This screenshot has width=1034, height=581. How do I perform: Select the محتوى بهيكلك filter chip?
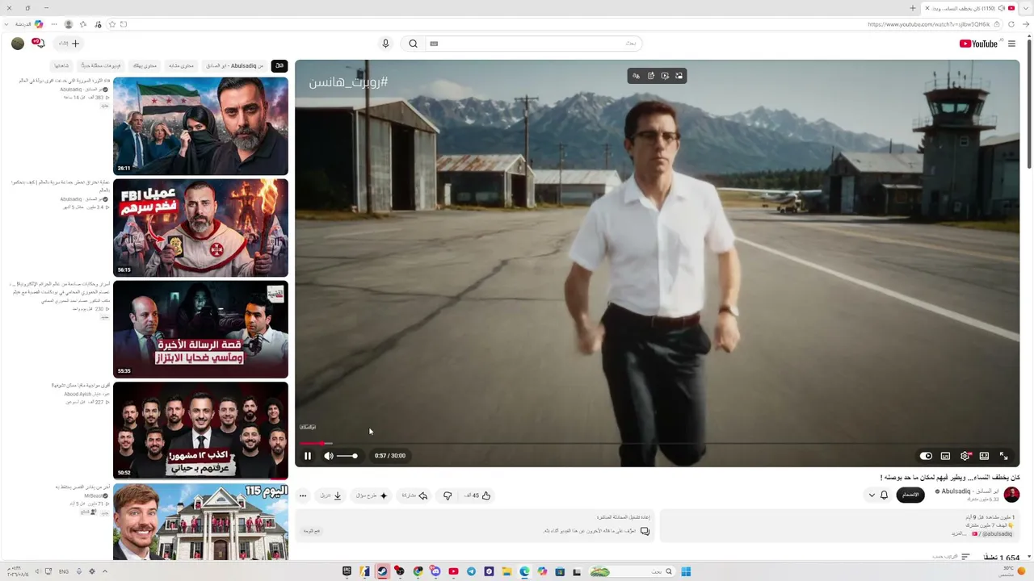point(145,65)
